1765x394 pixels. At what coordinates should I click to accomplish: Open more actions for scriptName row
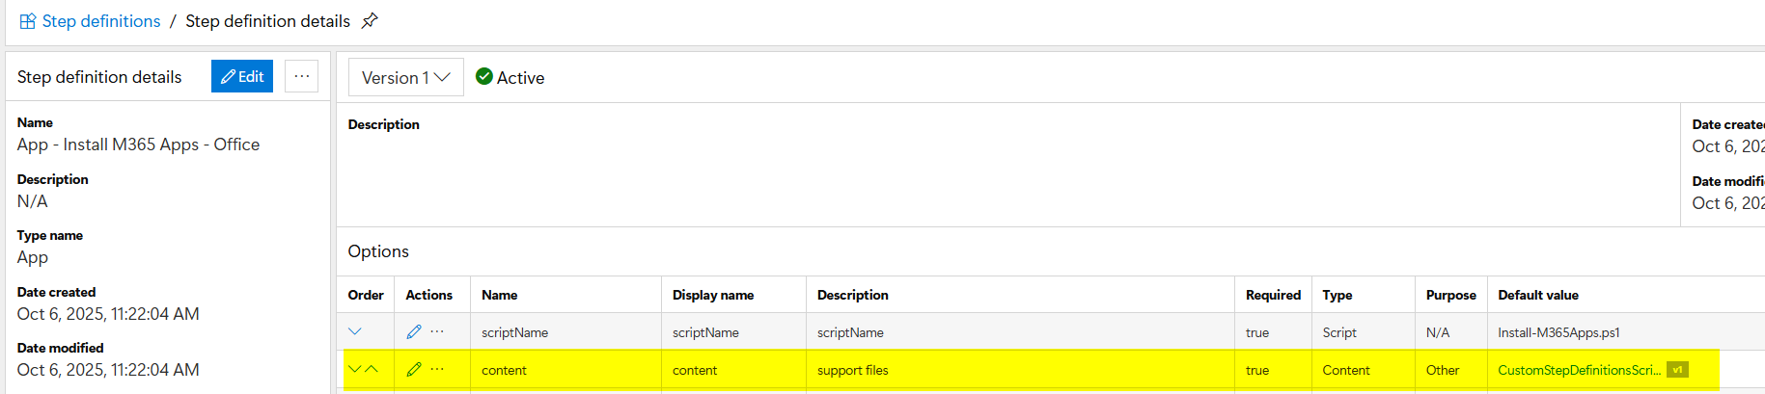[x=437, y=331]
